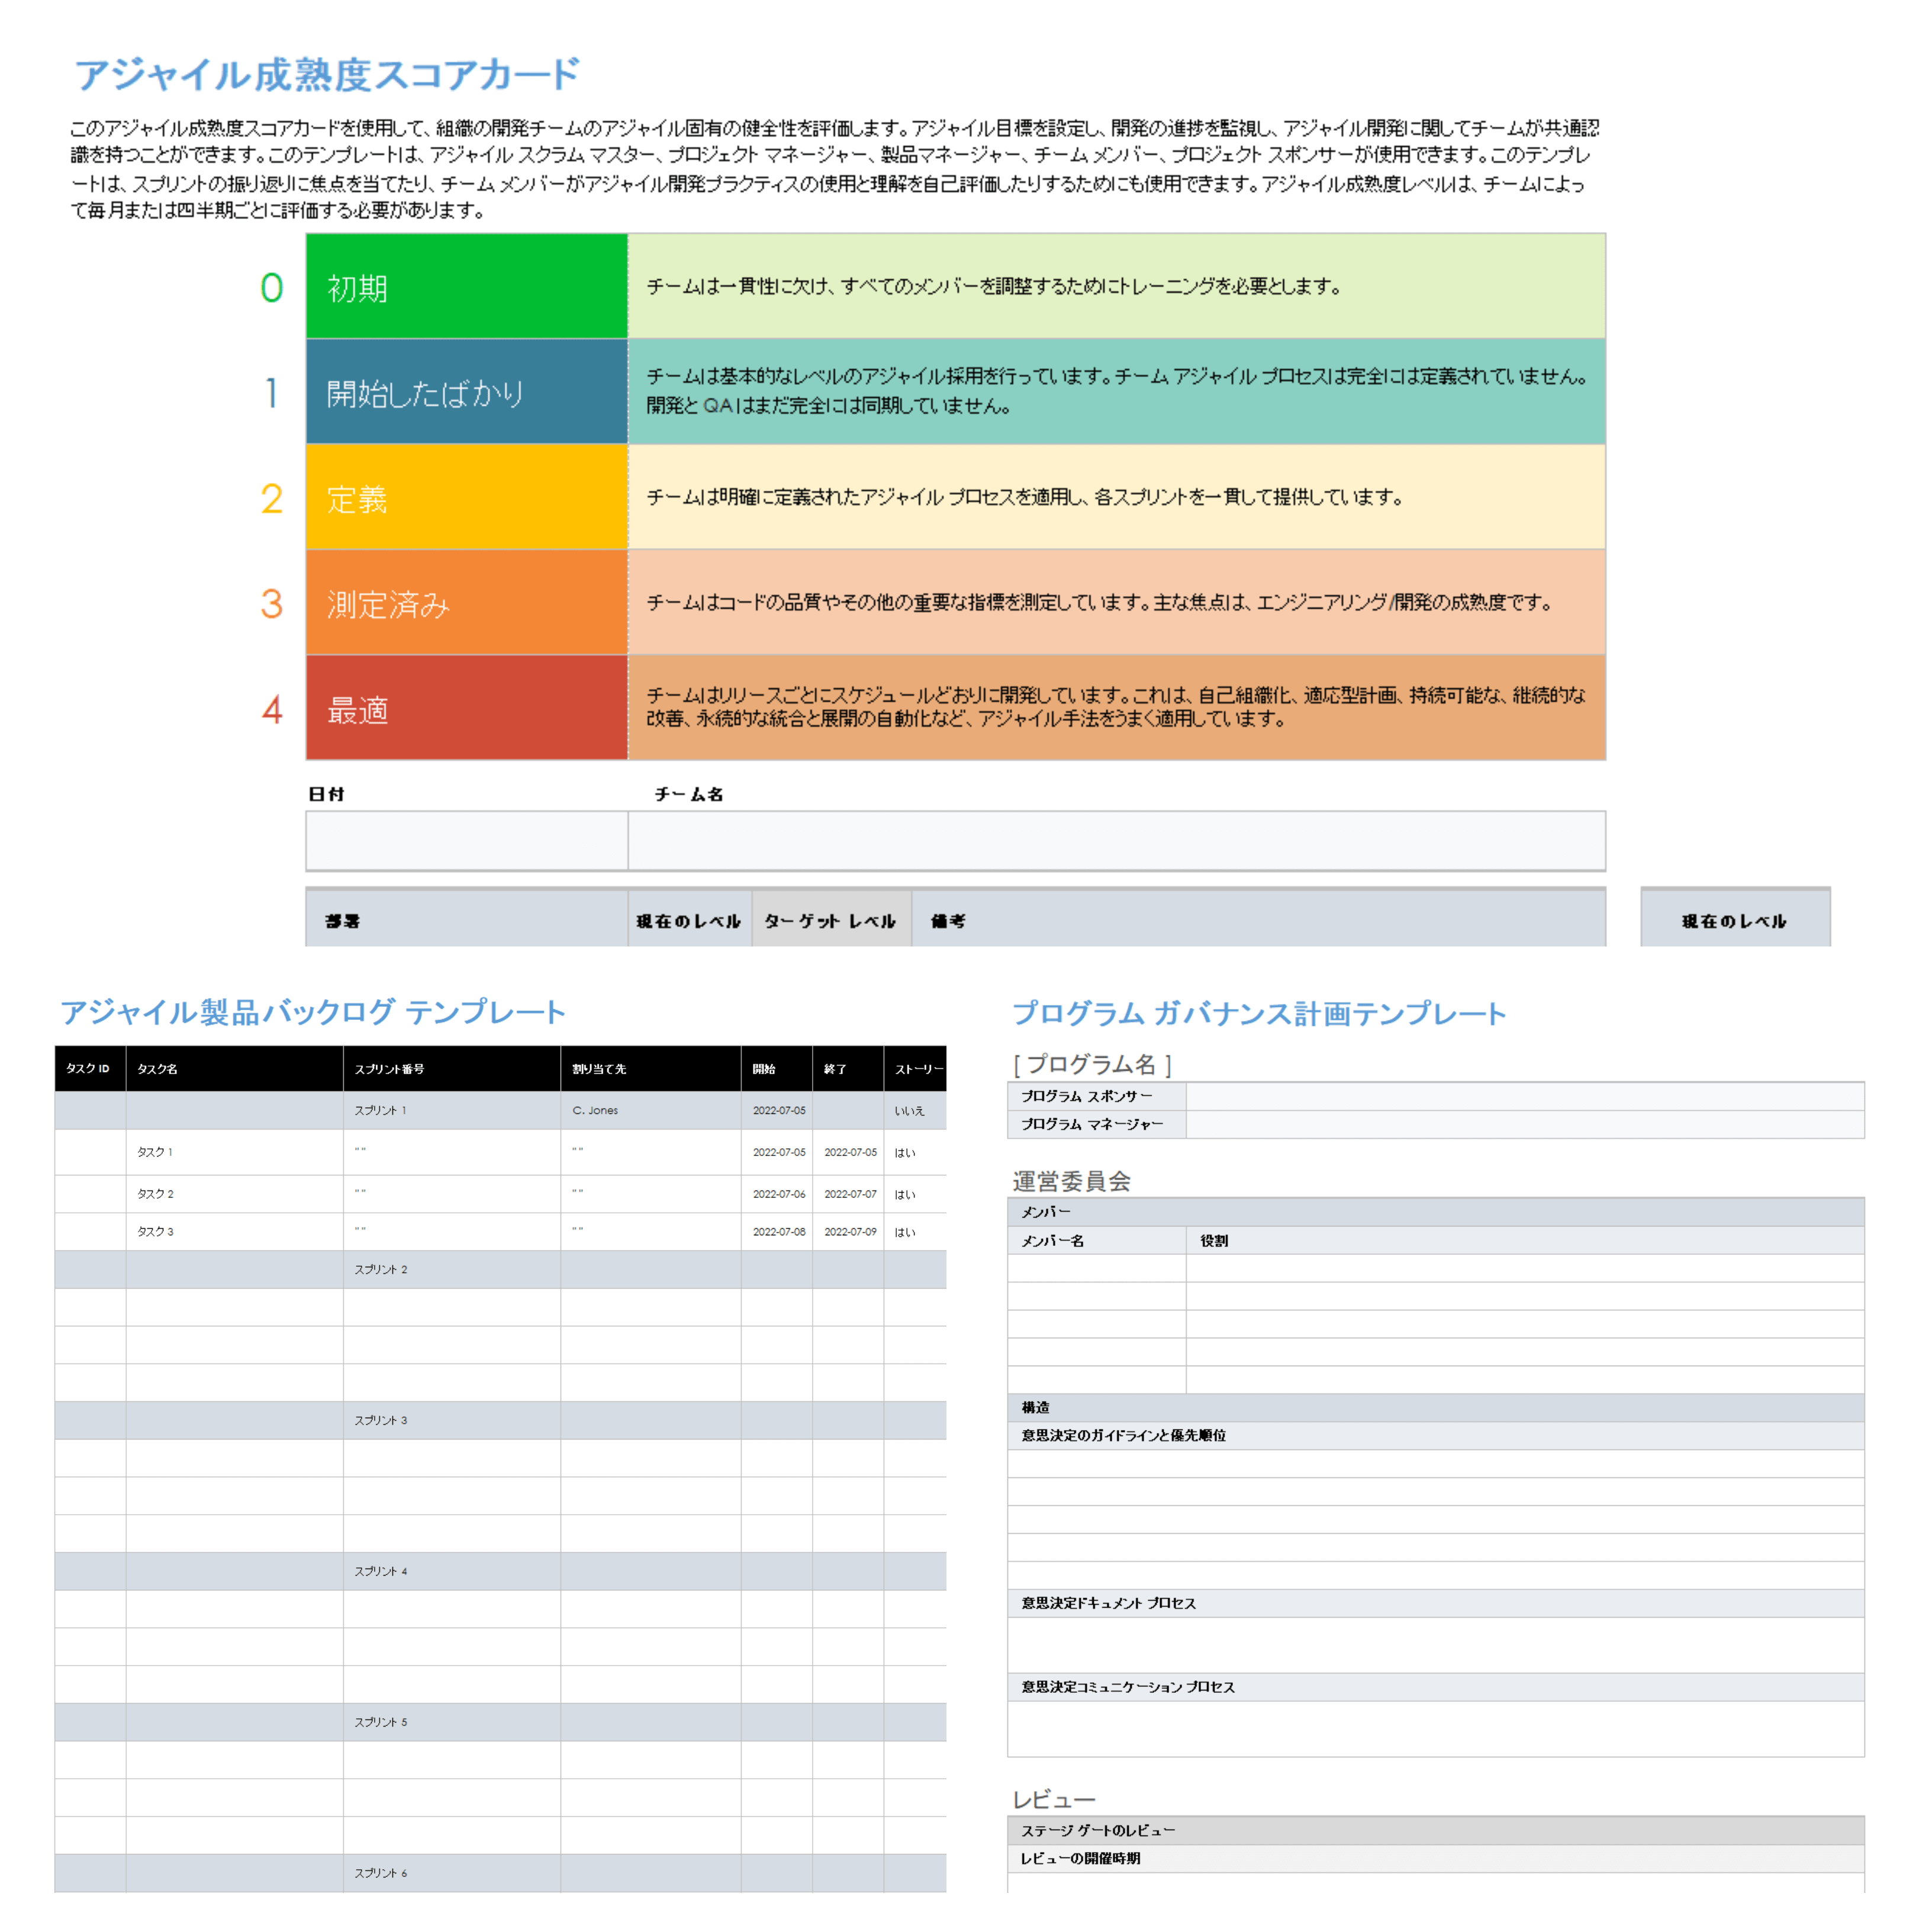Click the 開始 column header

click(776, 1068)
